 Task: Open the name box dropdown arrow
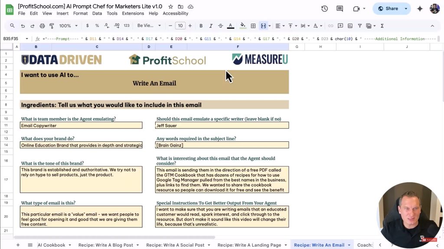coord(26,38)
